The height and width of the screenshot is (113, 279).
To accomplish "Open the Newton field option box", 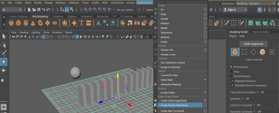I will point(205,23).
